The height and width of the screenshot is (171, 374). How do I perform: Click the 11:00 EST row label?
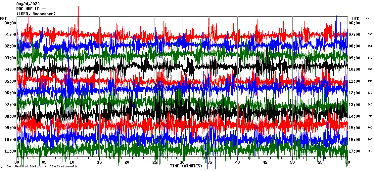click(10, 151)
